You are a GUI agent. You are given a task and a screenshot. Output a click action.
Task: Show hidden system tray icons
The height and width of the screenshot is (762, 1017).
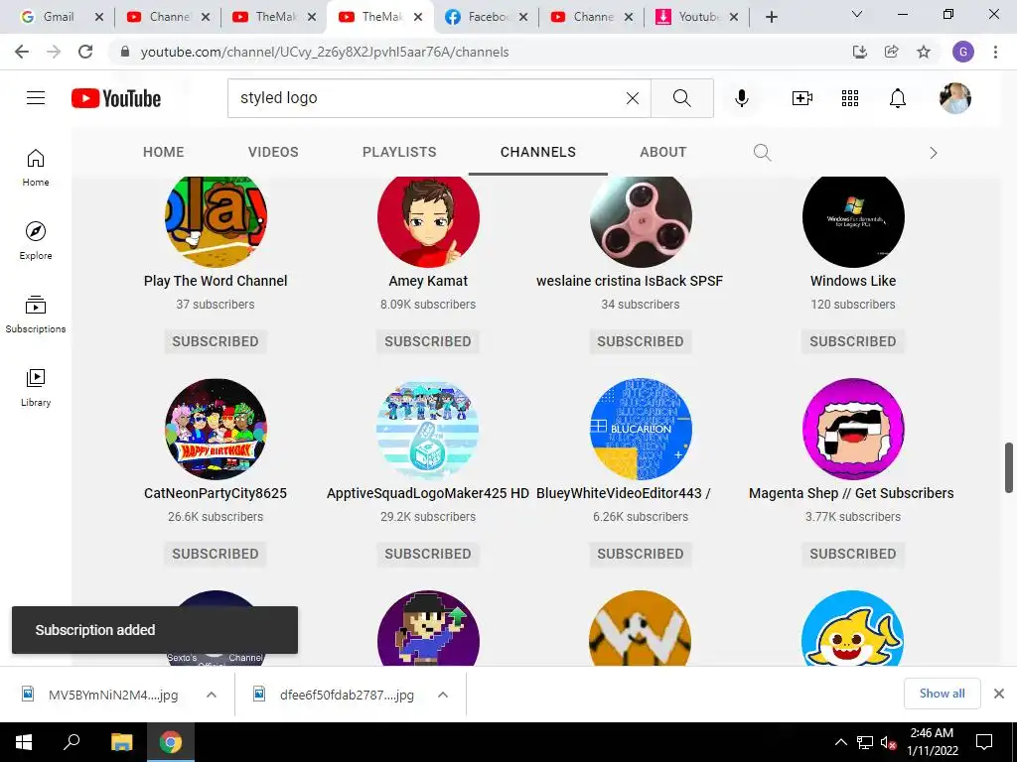[840, 742]
